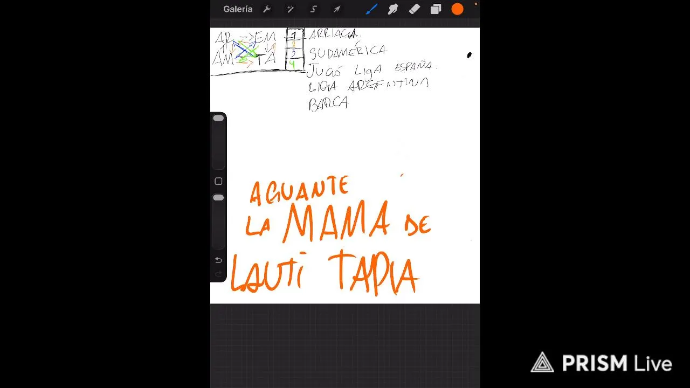Open the orange color picker swatch
The width and height of the screenshot is (690, 388).
pos(458,9)
